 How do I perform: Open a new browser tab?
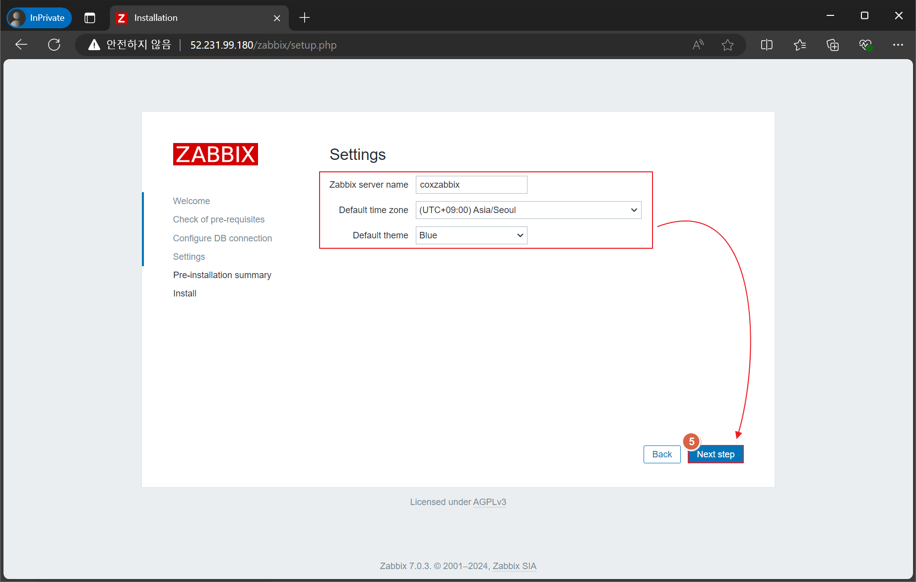(305, 18)
